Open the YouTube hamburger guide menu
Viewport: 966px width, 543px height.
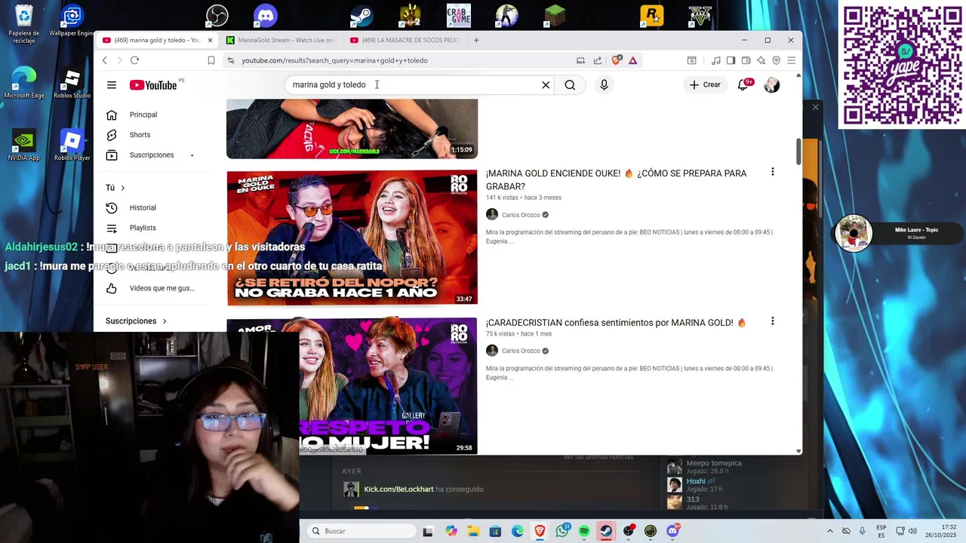(112, 85)
